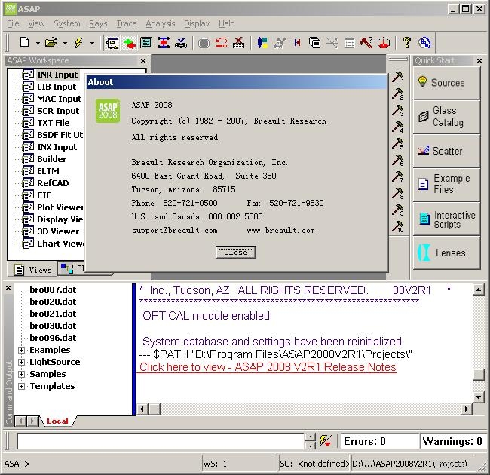
Task: Click the teal Command Output window icon
Action: click(x=146, y=42)
